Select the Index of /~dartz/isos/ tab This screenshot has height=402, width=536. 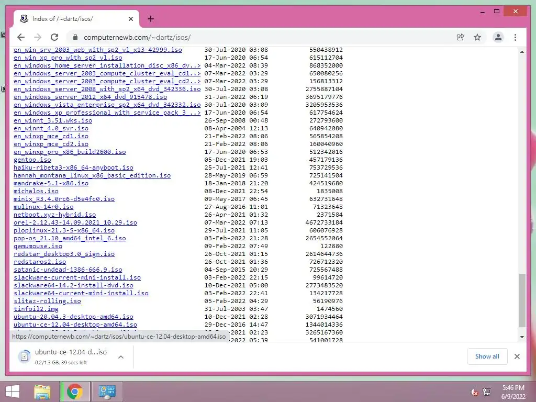tap(76, 19)
